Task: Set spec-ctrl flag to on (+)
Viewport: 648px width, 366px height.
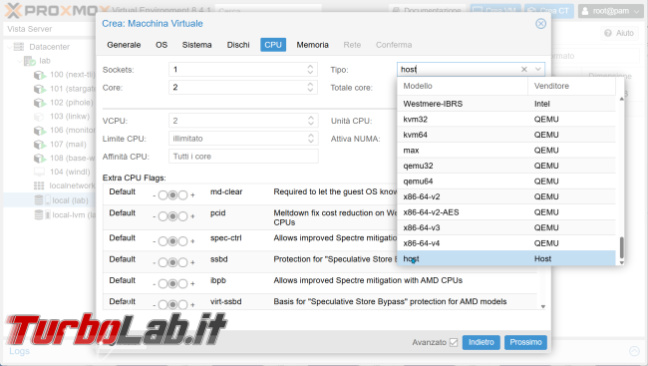Action: coord(182,241)
